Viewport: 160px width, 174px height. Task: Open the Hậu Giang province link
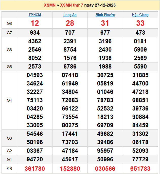(140, 15)
